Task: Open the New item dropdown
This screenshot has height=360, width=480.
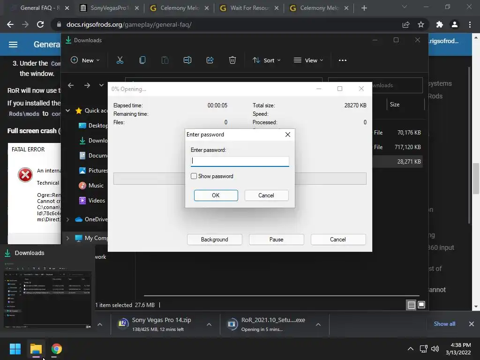Action: pos(85,60)
